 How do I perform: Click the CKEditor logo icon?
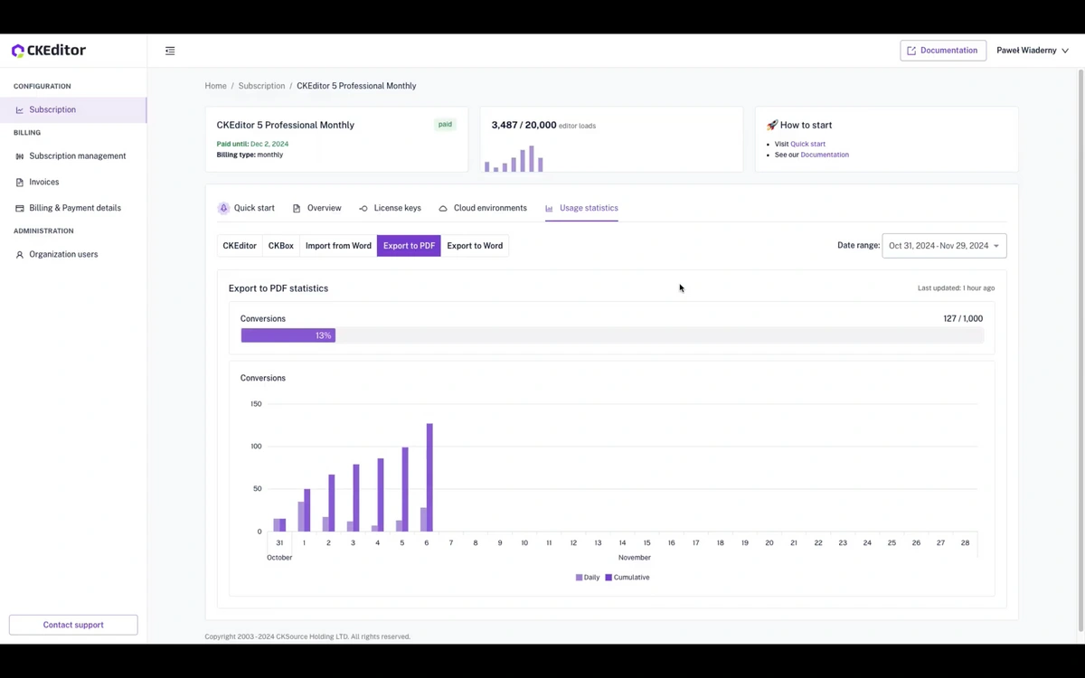click(18, 51)
